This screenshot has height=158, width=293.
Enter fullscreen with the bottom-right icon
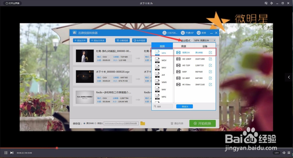click(x=289, y=153)
